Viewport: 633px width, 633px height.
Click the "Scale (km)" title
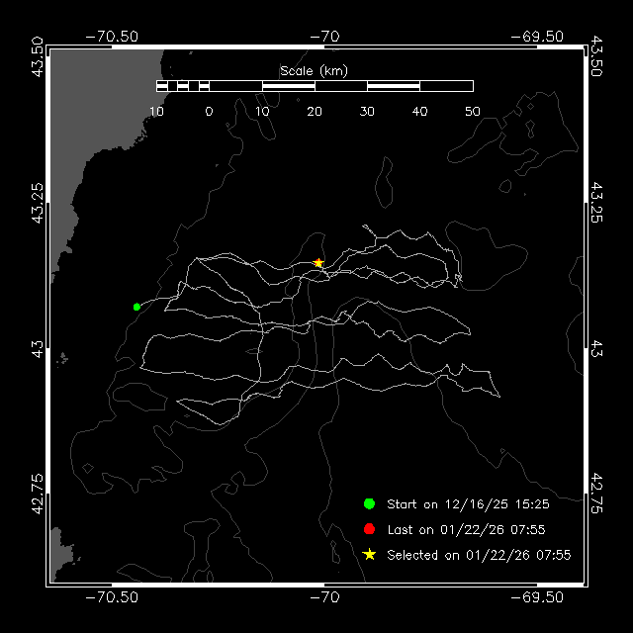pos(315,70)
